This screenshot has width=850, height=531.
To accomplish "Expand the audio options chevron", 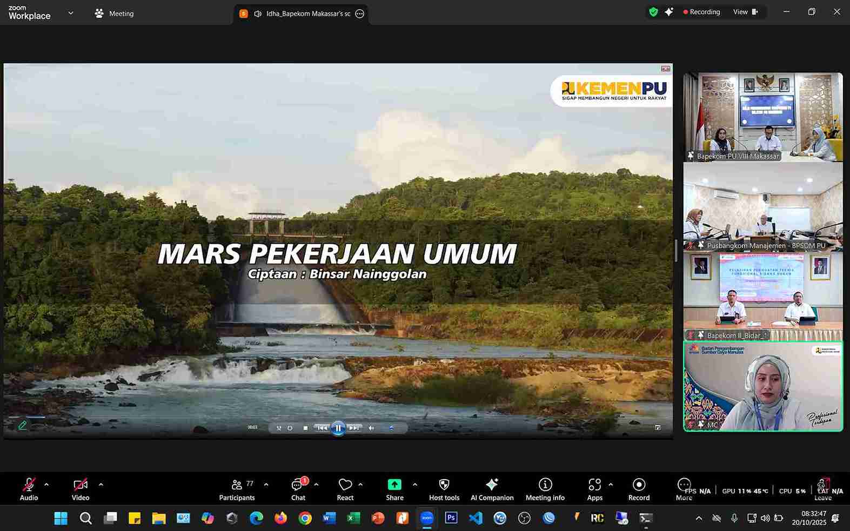I will [46, 485].
